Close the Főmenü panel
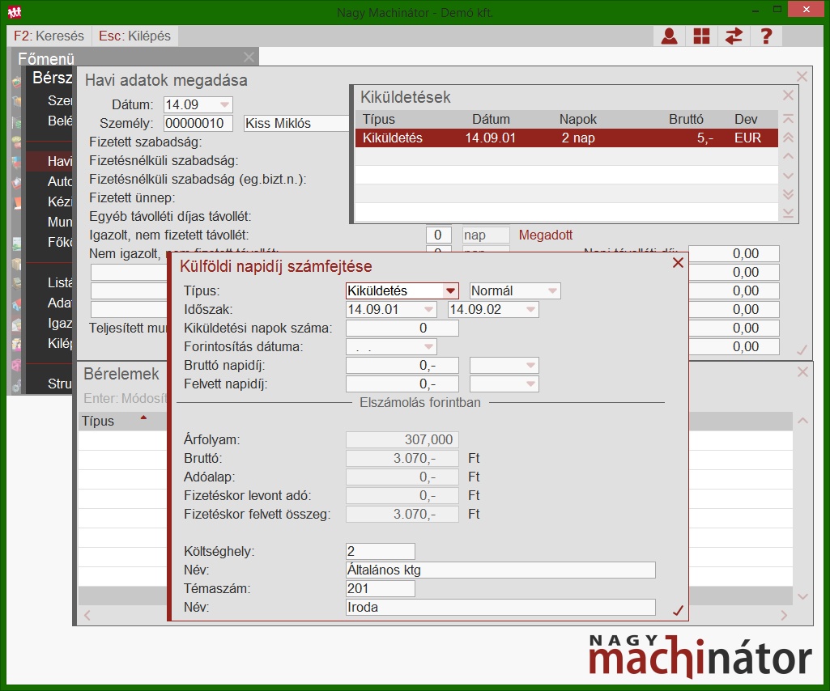Image resolution: width=830 pixels, height=691 pixels. [x=249, y=57]
